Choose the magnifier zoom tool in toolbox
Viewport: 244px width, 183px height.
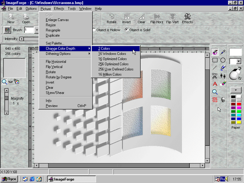(x=215, y=92)
